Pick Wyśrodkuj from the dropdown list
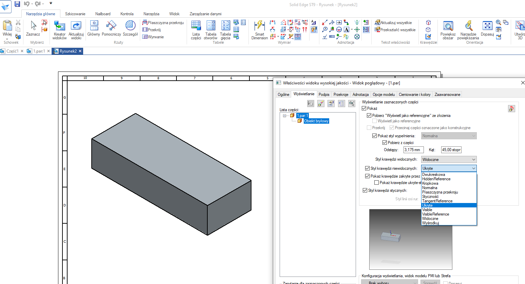This screenshot has height=284, width=525. click(449, 223)
